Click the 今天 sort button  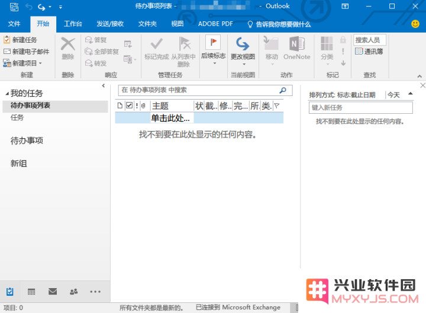393,95
